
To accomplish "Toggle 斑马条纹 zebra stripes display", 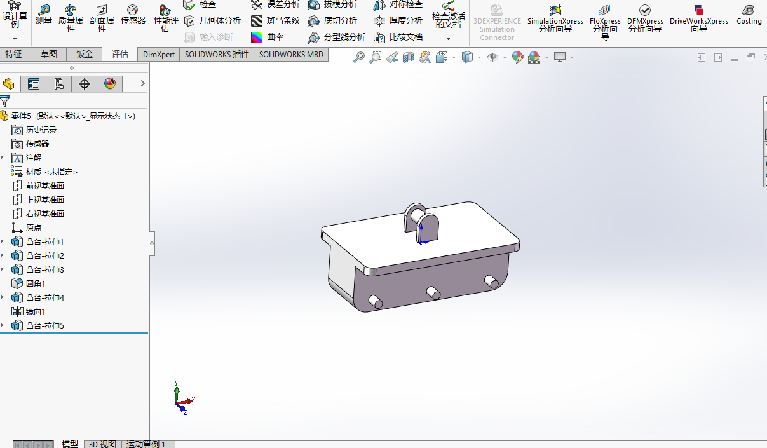I will coord(275,20).
